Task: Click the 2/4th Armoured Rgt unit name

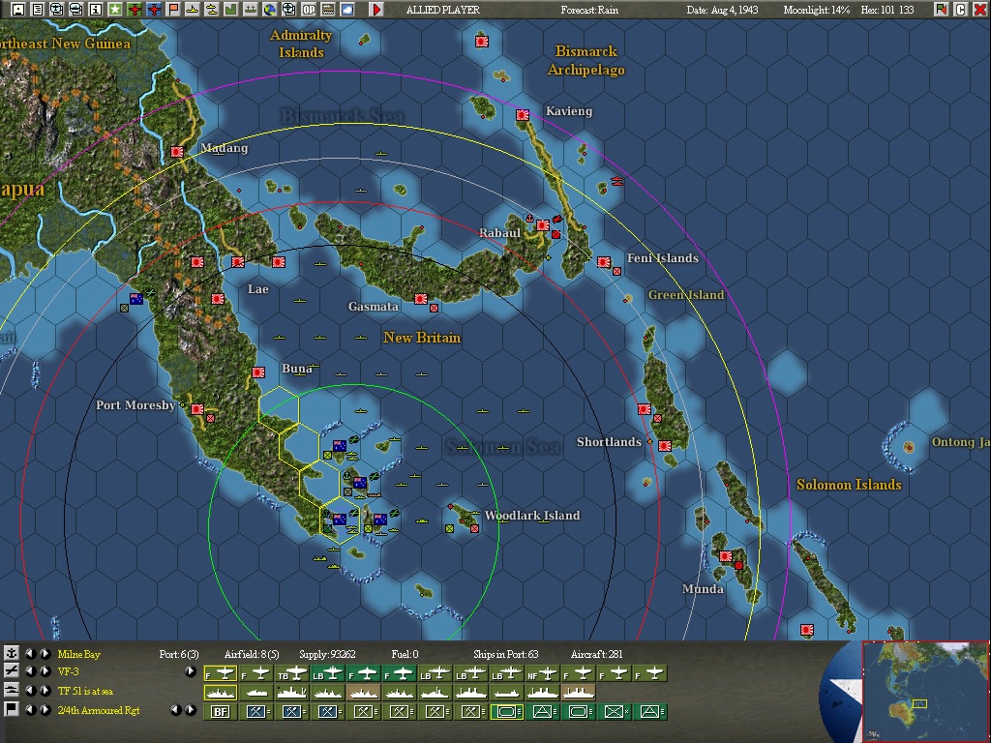Action: (99, 710)
